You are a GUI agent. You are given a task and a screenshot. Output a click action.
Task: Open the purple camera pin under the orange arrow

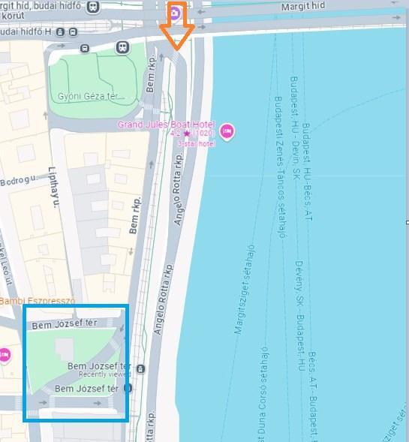(x=175, y=13)
